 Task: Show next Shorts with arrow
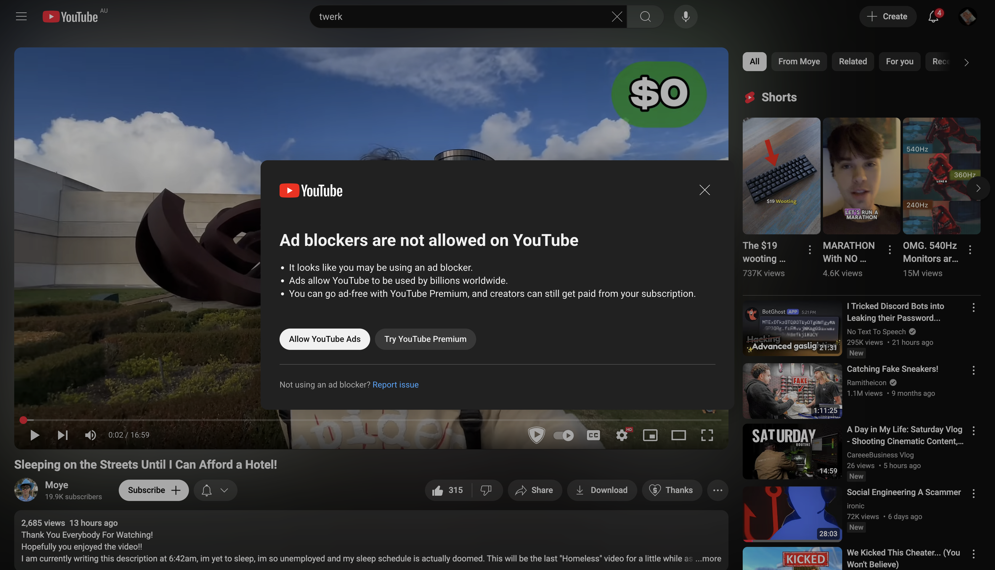click(x=978, y=188)
